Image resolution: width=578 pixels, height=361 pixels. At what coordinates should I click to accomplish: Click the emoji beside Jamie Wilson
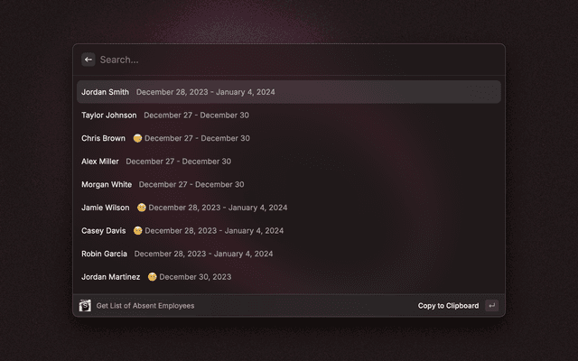point(142,208)
